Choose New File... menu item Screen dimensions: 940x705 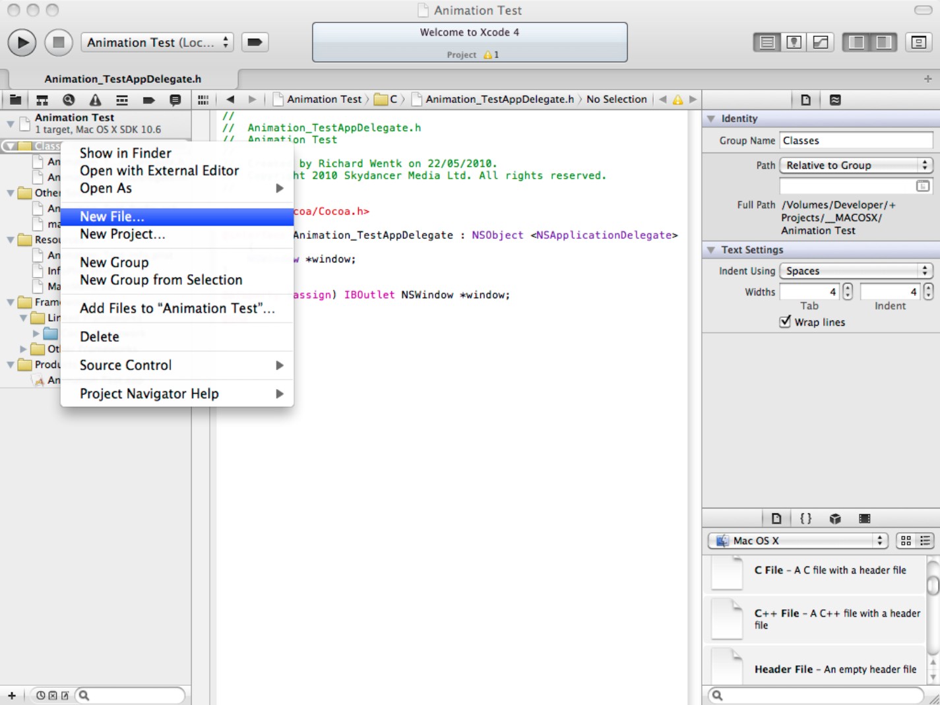(177, 216)
